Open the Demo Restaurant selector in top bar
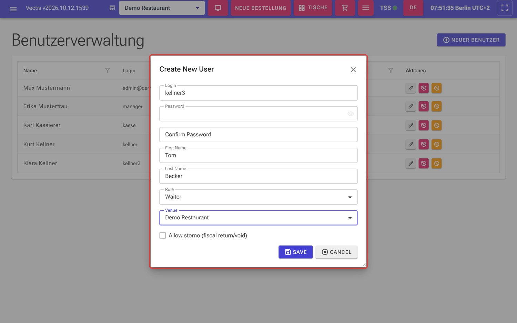Screen dimensions: 517x323 pos(162,8)
